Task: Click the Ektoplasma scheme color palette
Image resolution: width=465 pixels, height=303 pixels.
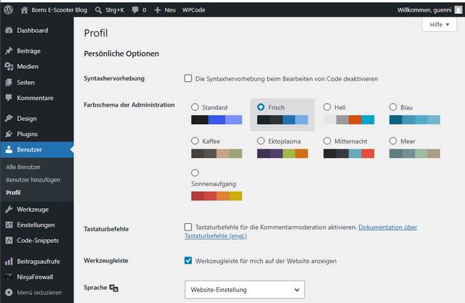Action: point(283,154)
